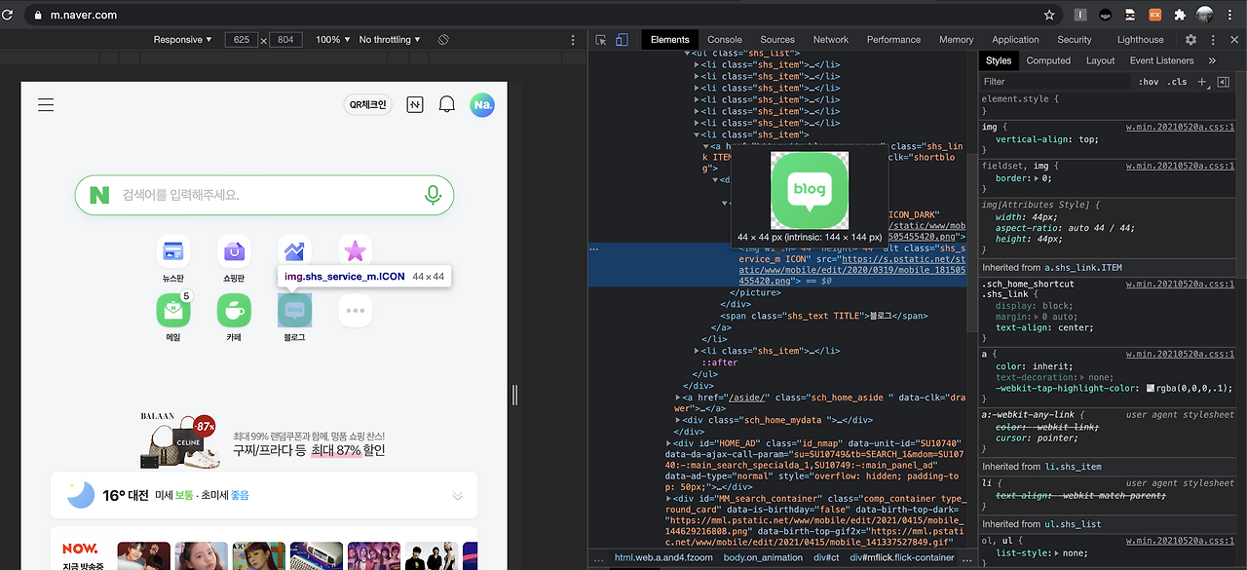Open the notification bell

coord(447,104)
